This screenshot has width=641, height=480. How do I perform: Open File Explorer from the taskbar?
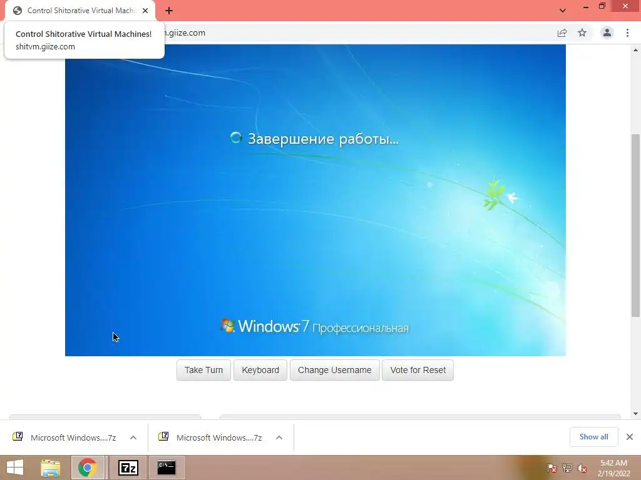51,467
